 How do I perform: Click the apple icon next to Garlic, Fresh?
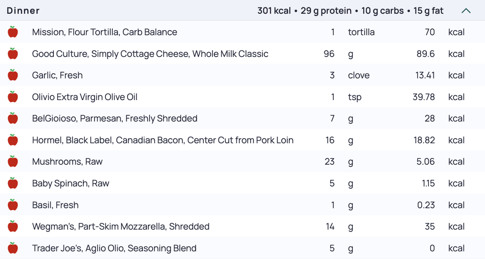[x=13, y=75]
